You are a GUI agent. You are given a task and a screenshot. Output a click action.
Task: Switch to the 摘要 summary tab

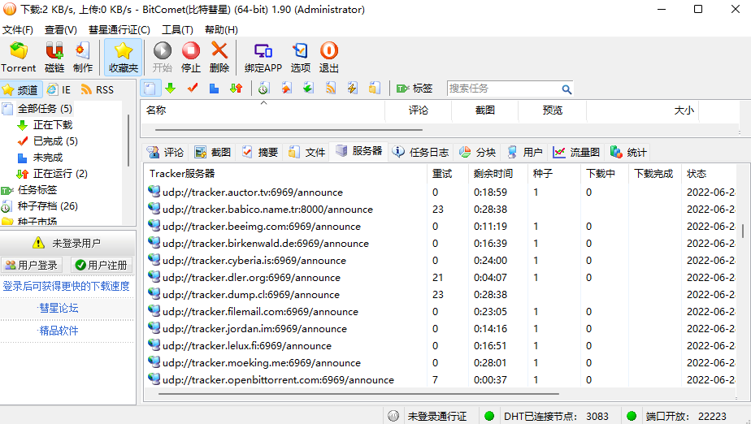[x=260, y=152]
